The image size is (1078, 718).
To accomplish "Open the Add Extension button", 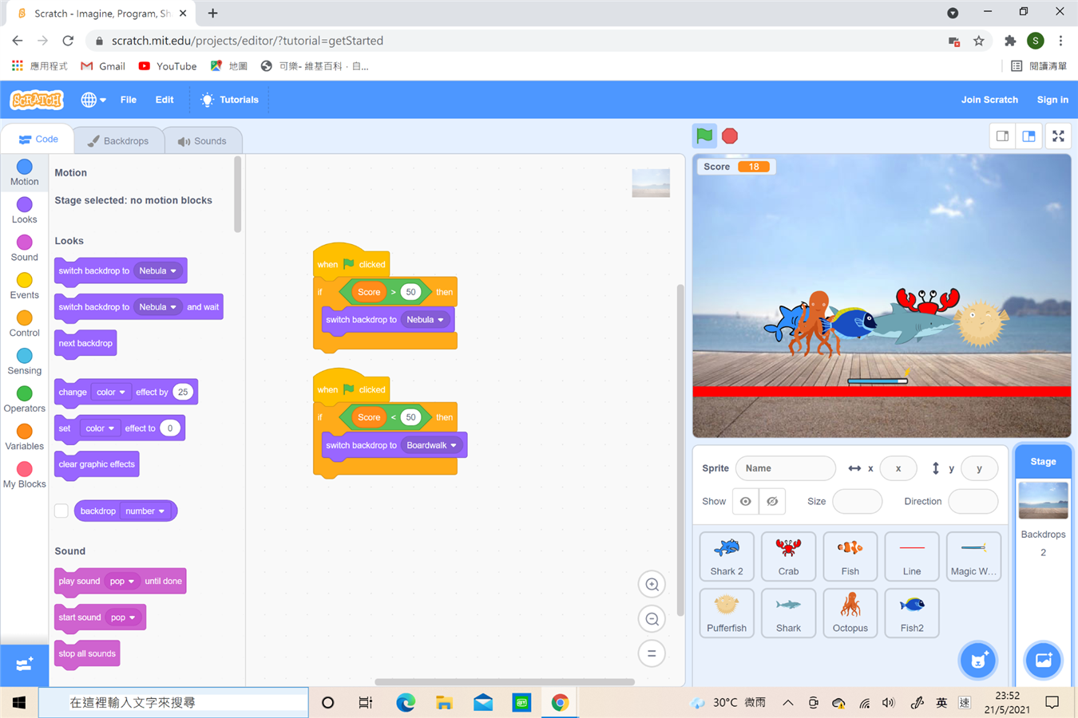I will pyautogui.click(x=24, y=665).
